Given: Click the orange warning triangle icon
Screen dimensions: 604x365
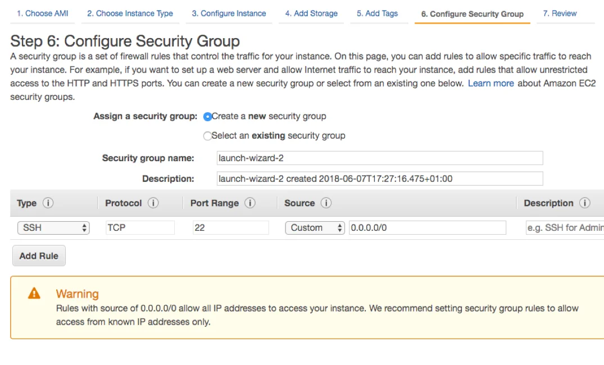Looking at the screenshot, I should coord(34,293).
